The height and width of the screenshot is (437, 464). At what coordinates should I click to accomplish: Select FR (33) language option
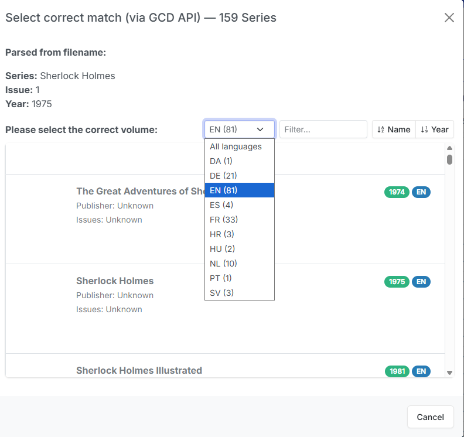pos(240,220)
